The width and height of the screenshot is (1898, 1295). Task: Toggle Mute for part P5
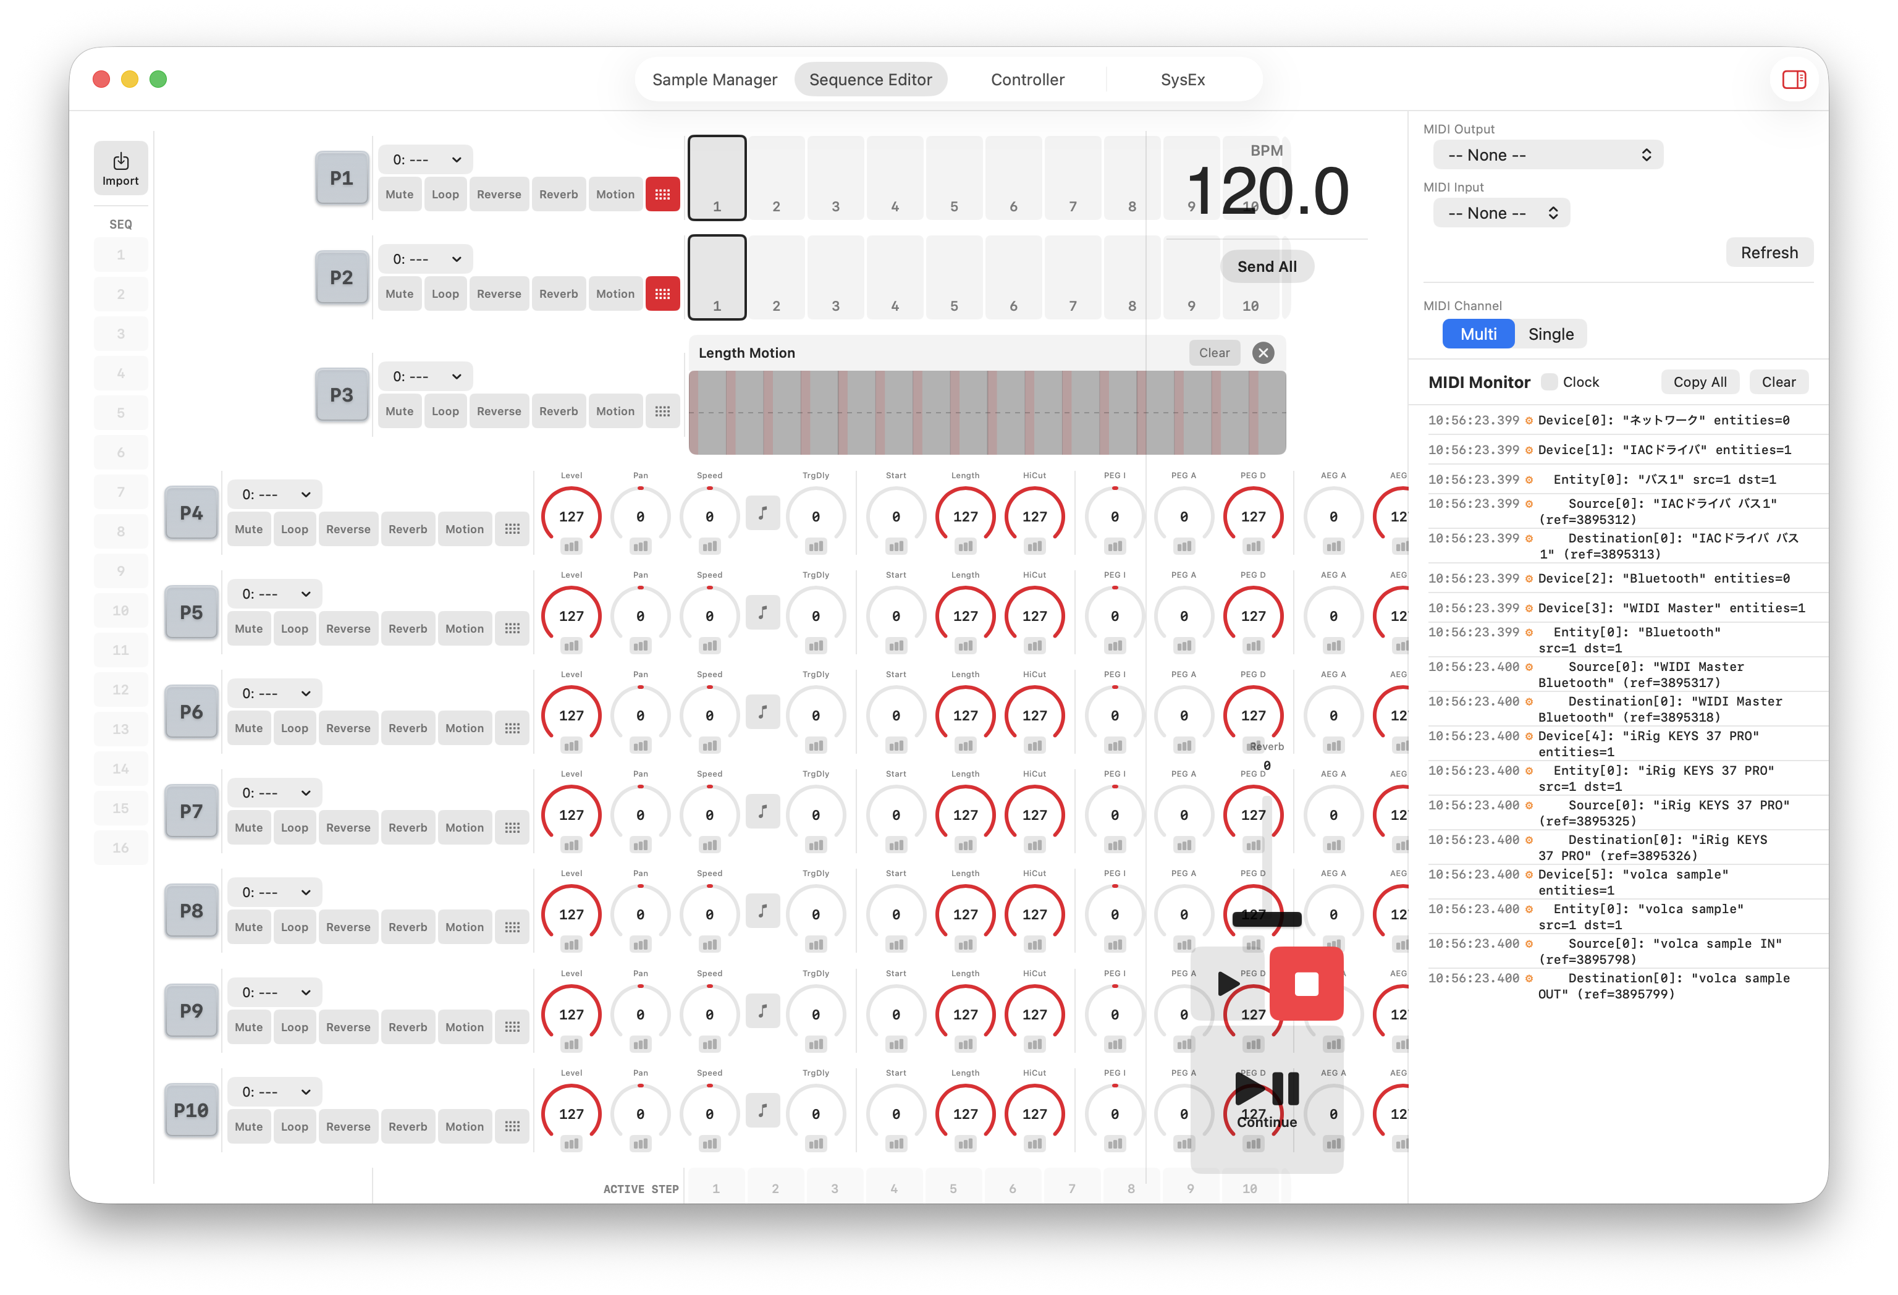(x=248, y=629)
